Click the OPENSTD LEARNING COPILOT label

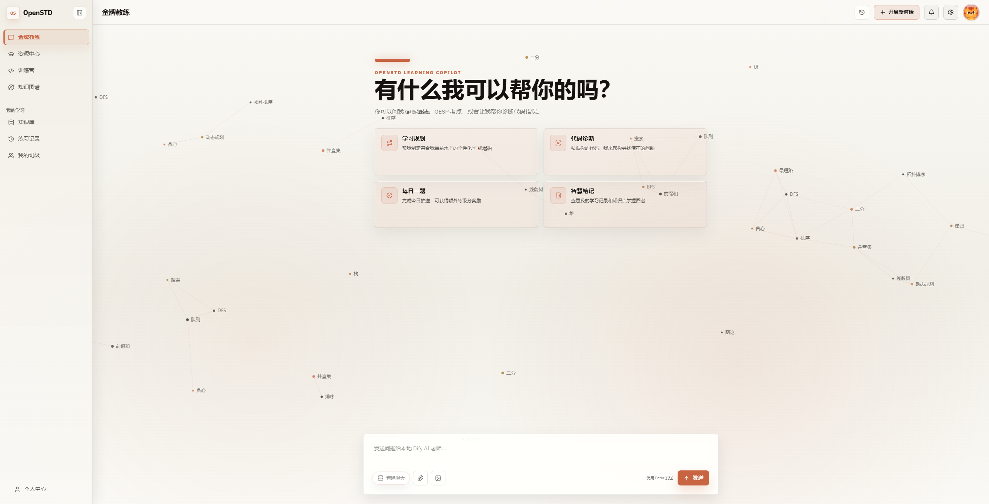coord(418,73)
